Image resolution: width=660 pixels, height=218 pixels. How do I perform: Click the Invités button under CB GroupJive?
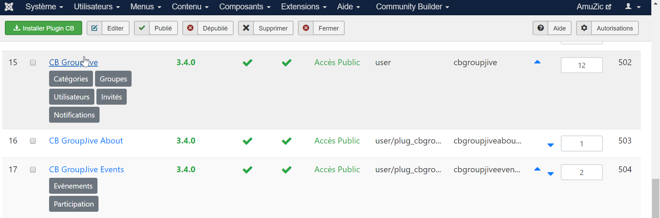coord(111,97)
